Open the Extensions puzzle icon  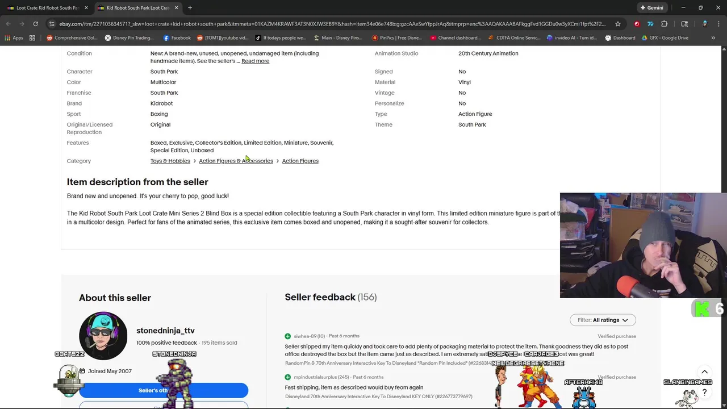pos(664,24)
